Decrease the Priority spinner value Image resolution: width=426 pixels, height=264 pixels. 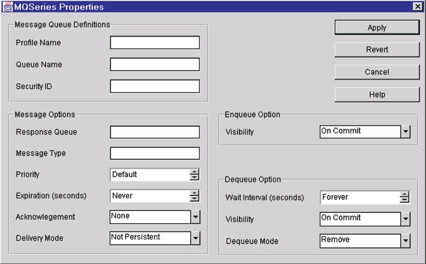point(194,177)
